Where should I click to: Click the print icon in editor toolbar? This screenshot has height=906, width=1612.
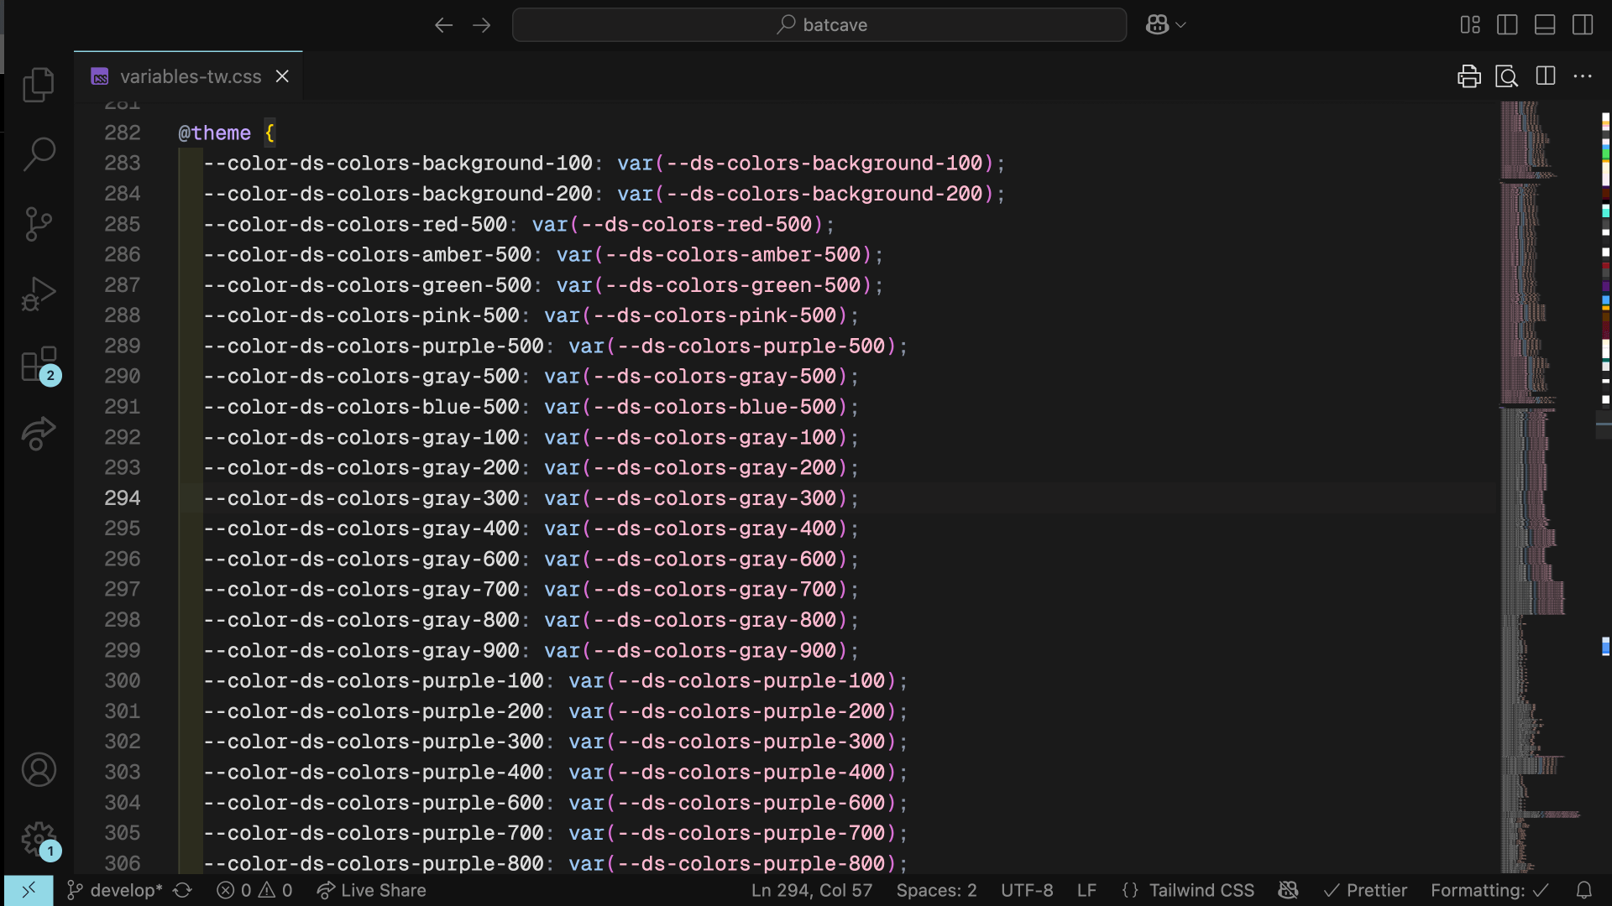(1469, 76)
